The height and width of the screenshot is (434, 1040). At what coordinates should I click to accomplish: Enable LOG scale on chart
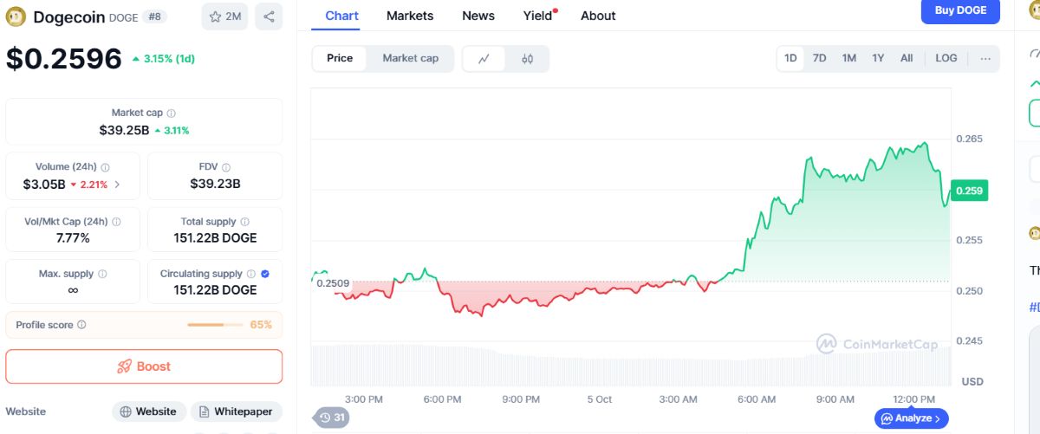click(x=946, y=58)
